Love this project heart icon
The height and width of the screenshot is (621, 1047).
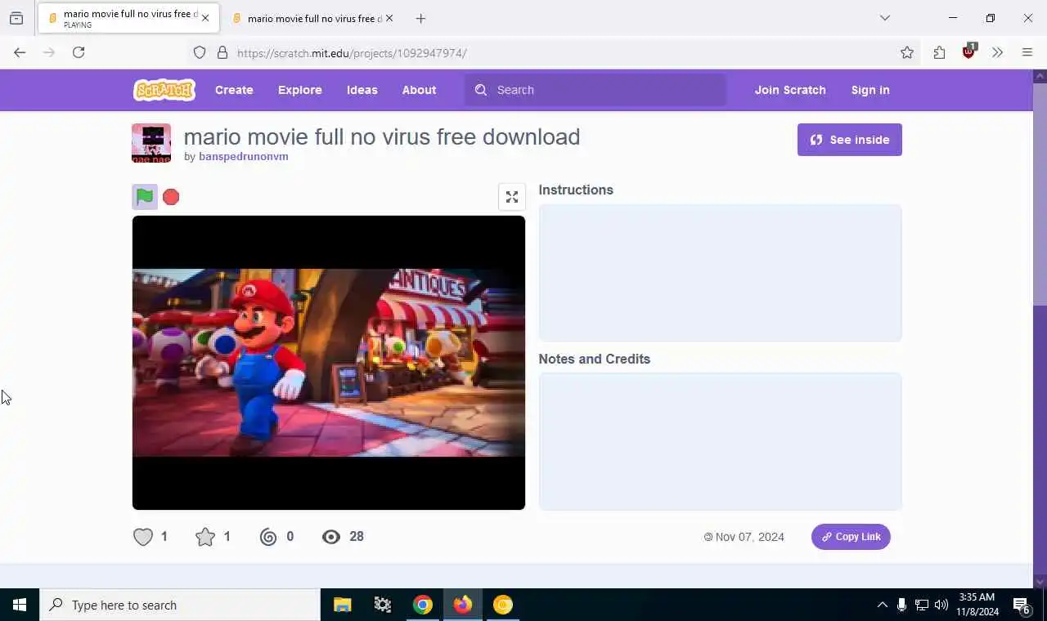[x=143, y=537]
